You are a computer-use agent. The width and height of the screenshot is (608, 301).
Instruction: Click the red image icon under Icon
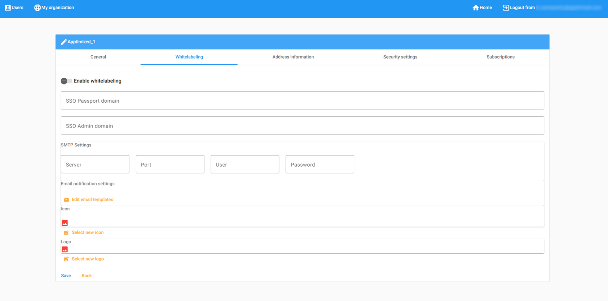[x=65, y=223]
